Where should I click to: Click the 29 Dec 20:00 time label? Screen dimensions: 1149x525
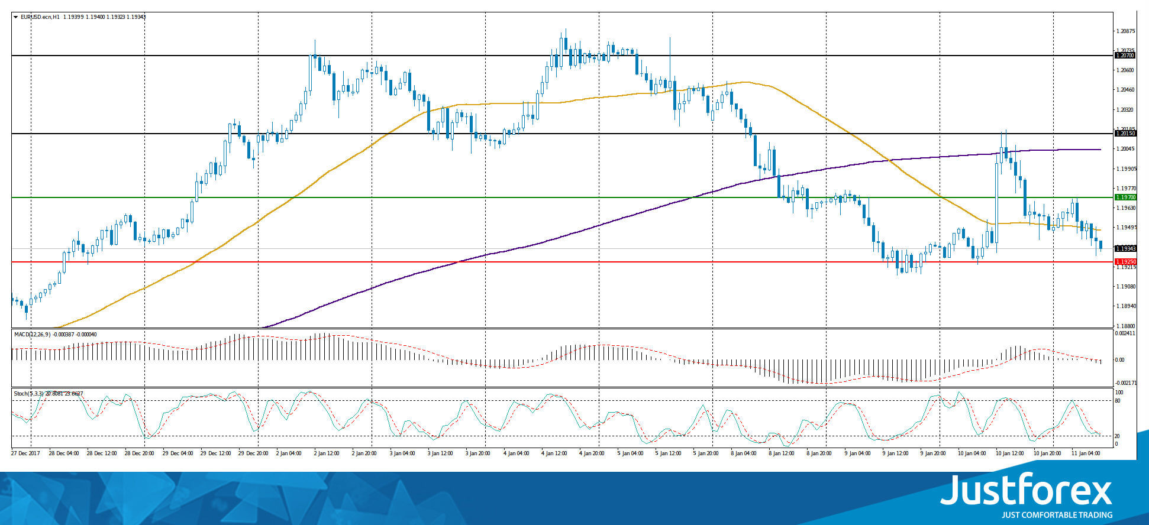(253, 453)
